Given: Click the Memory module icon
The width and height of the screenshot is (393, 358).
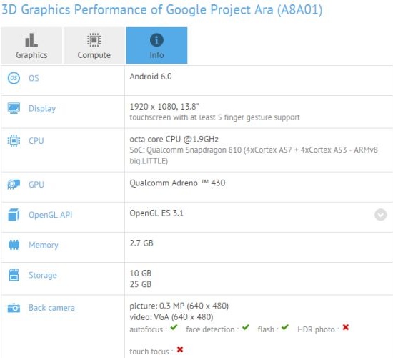Looking at the screenshot, I should 14,245.
